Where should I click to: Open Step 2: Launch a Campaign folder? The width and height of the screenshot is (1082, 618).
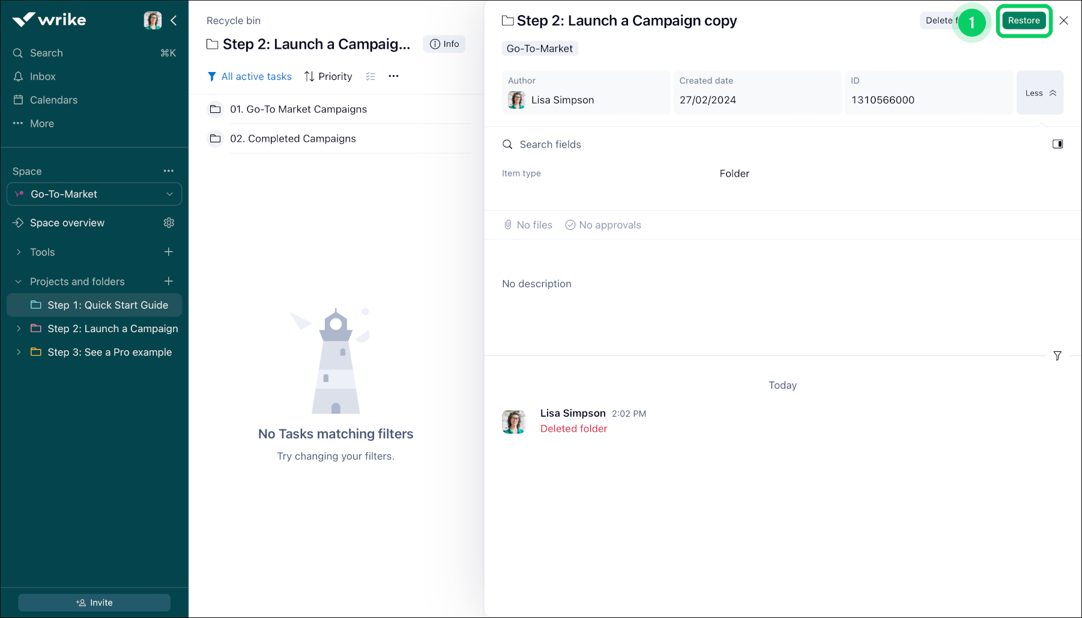[113, 329]
